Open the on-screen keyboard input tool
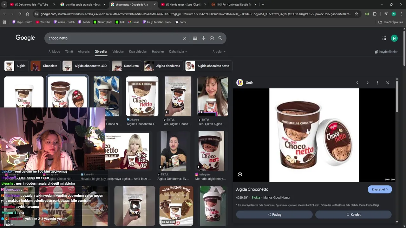 coord(195,38)
